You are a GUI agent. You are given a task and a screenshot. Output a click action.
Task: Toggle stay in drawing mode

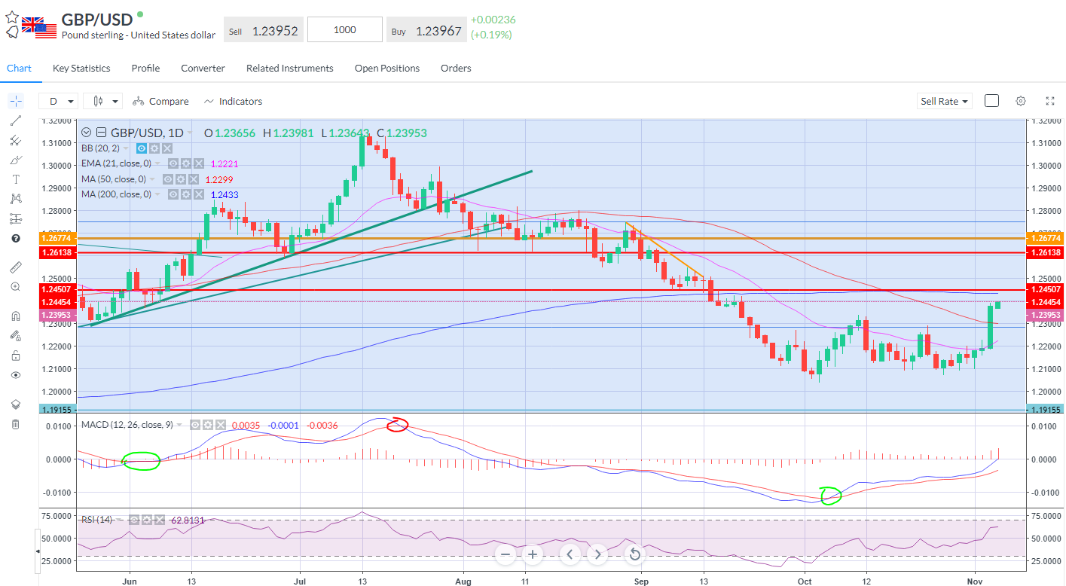tap(15, 336)
